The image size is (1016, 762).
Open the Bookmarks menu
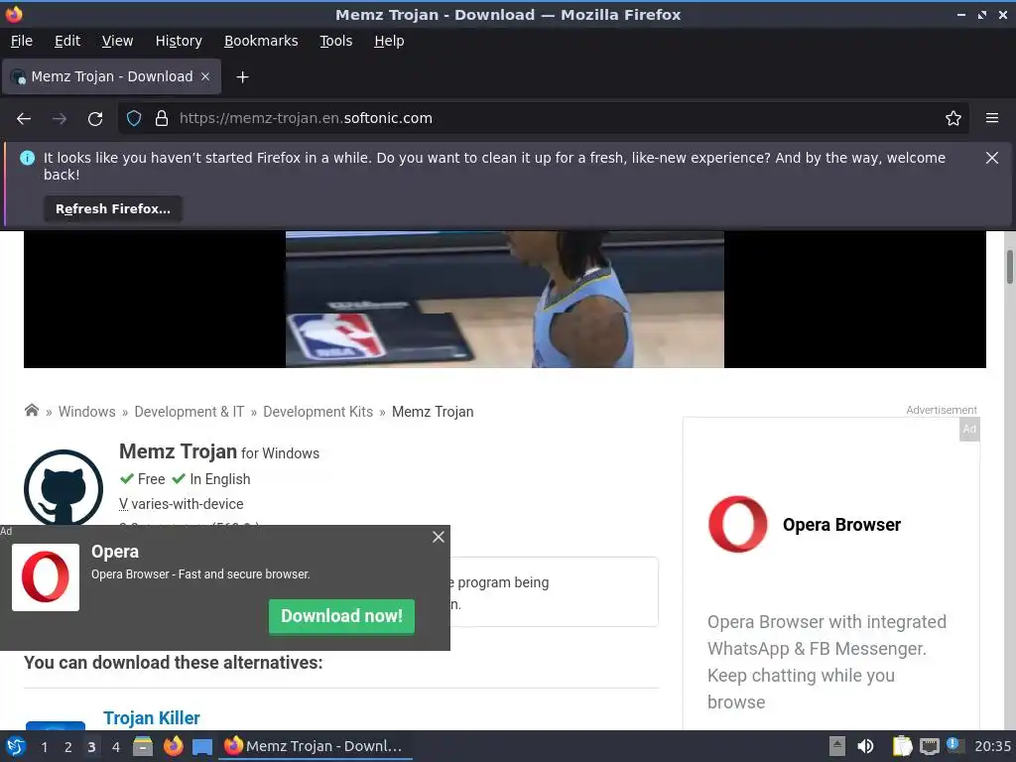(261, 41)
